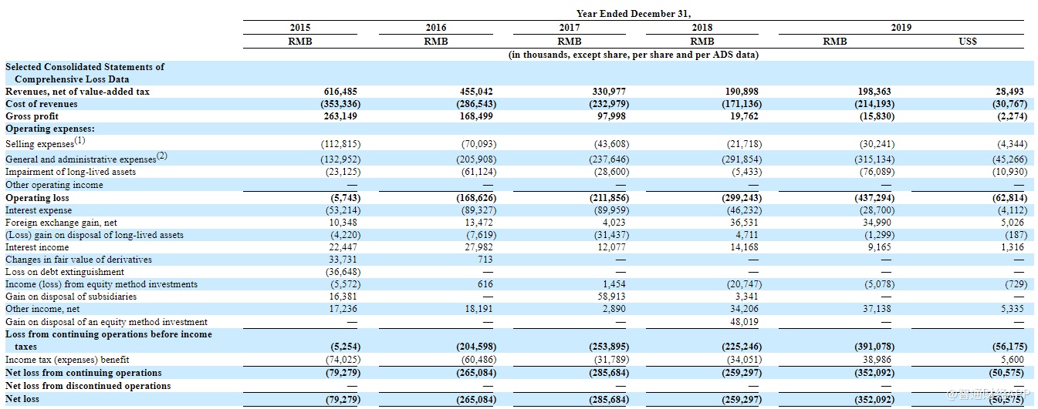Click Net loss from continuing operations label

pyautogui.click(x=83, y=373)
